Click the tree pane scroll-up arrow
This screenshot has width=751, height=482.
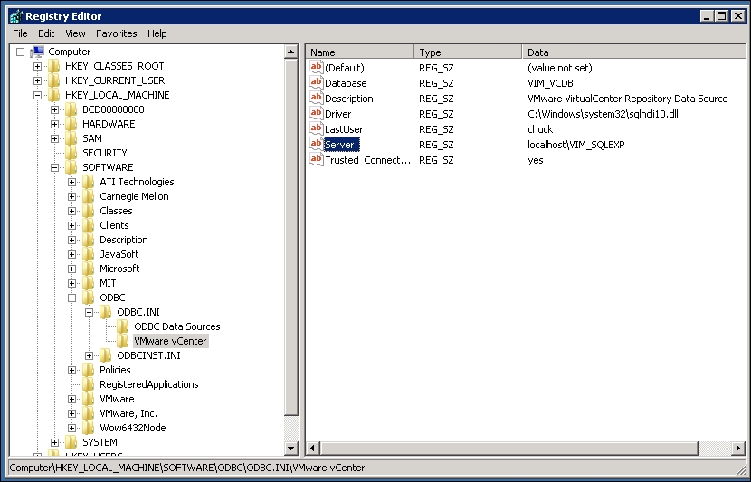(x=290, y=52)
